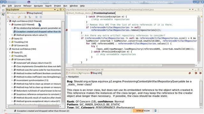This screenshot has width=204, height=114.
Task: Collapse the Of Concern (168) node
Action: [x=10, y=60]
